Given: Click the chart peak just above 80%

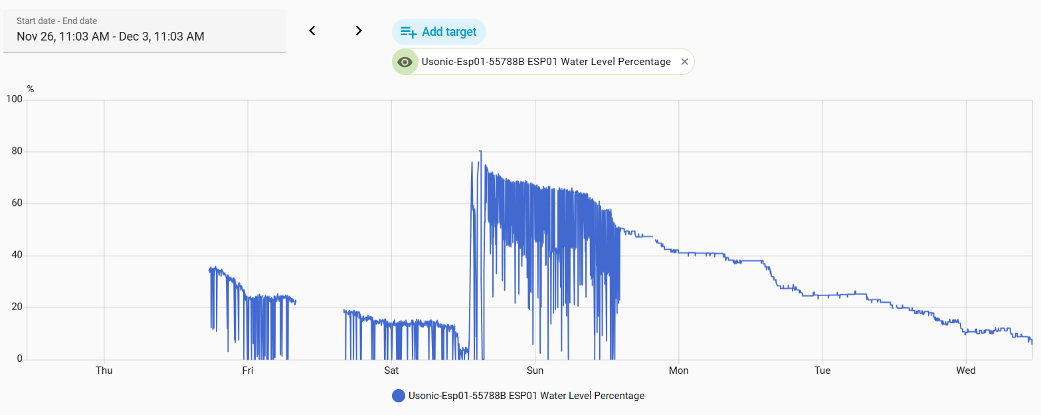Looking at the screenshot, I should (x=480, y=151).
